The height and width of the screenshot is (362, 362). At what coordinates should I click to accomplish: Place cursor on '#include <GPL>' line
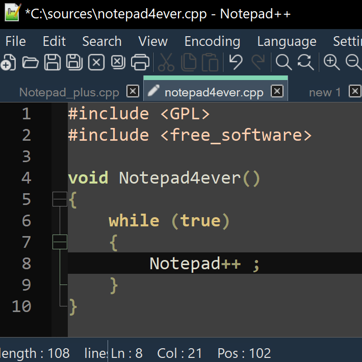click(x=139, y=114)
